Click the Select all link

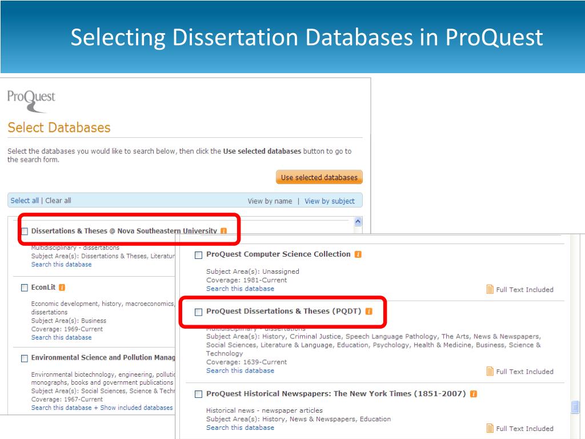coord(25,201)
